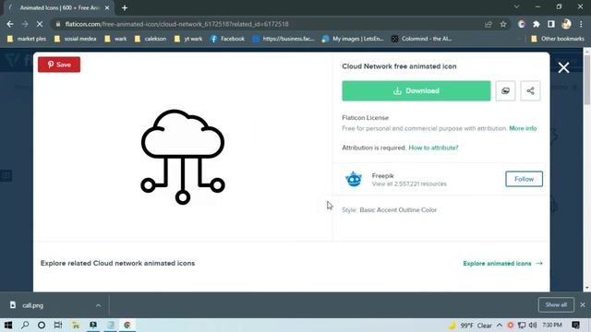Expand options arrow for call.png download
The image size is (591, 332).
(x=99, y=305)
